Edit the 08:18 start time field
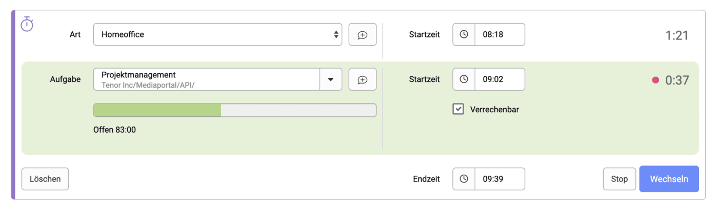This screenshot has height=207, width=718. pos(499,34)
